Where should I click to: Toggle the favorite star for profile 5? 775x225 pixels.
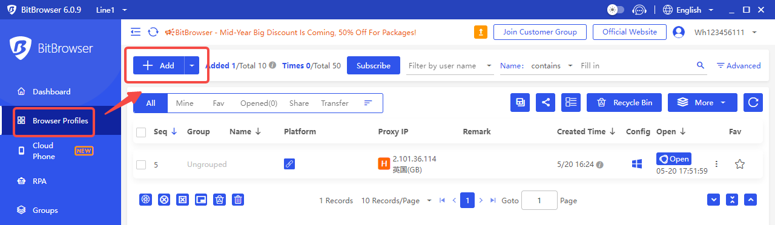point(739,164)
